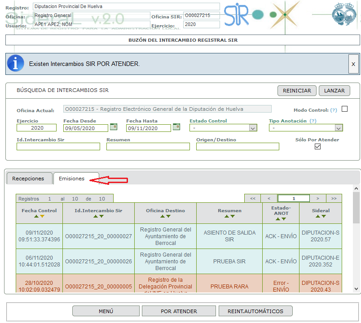
Task: Sort Oficina Destino ascending arrow
Action: (163, 216)
